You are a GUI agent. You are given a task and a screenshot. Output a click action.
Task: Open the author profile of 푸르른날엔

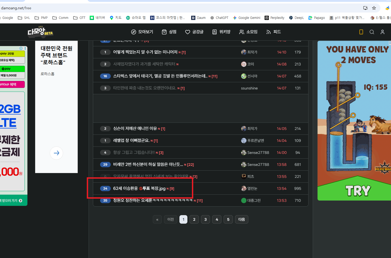253,141
